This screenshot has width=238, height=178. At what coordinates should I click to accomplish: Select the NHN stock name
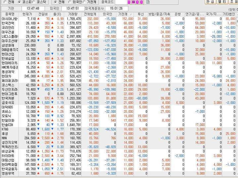pyautogui.click(x=4, y=138)
